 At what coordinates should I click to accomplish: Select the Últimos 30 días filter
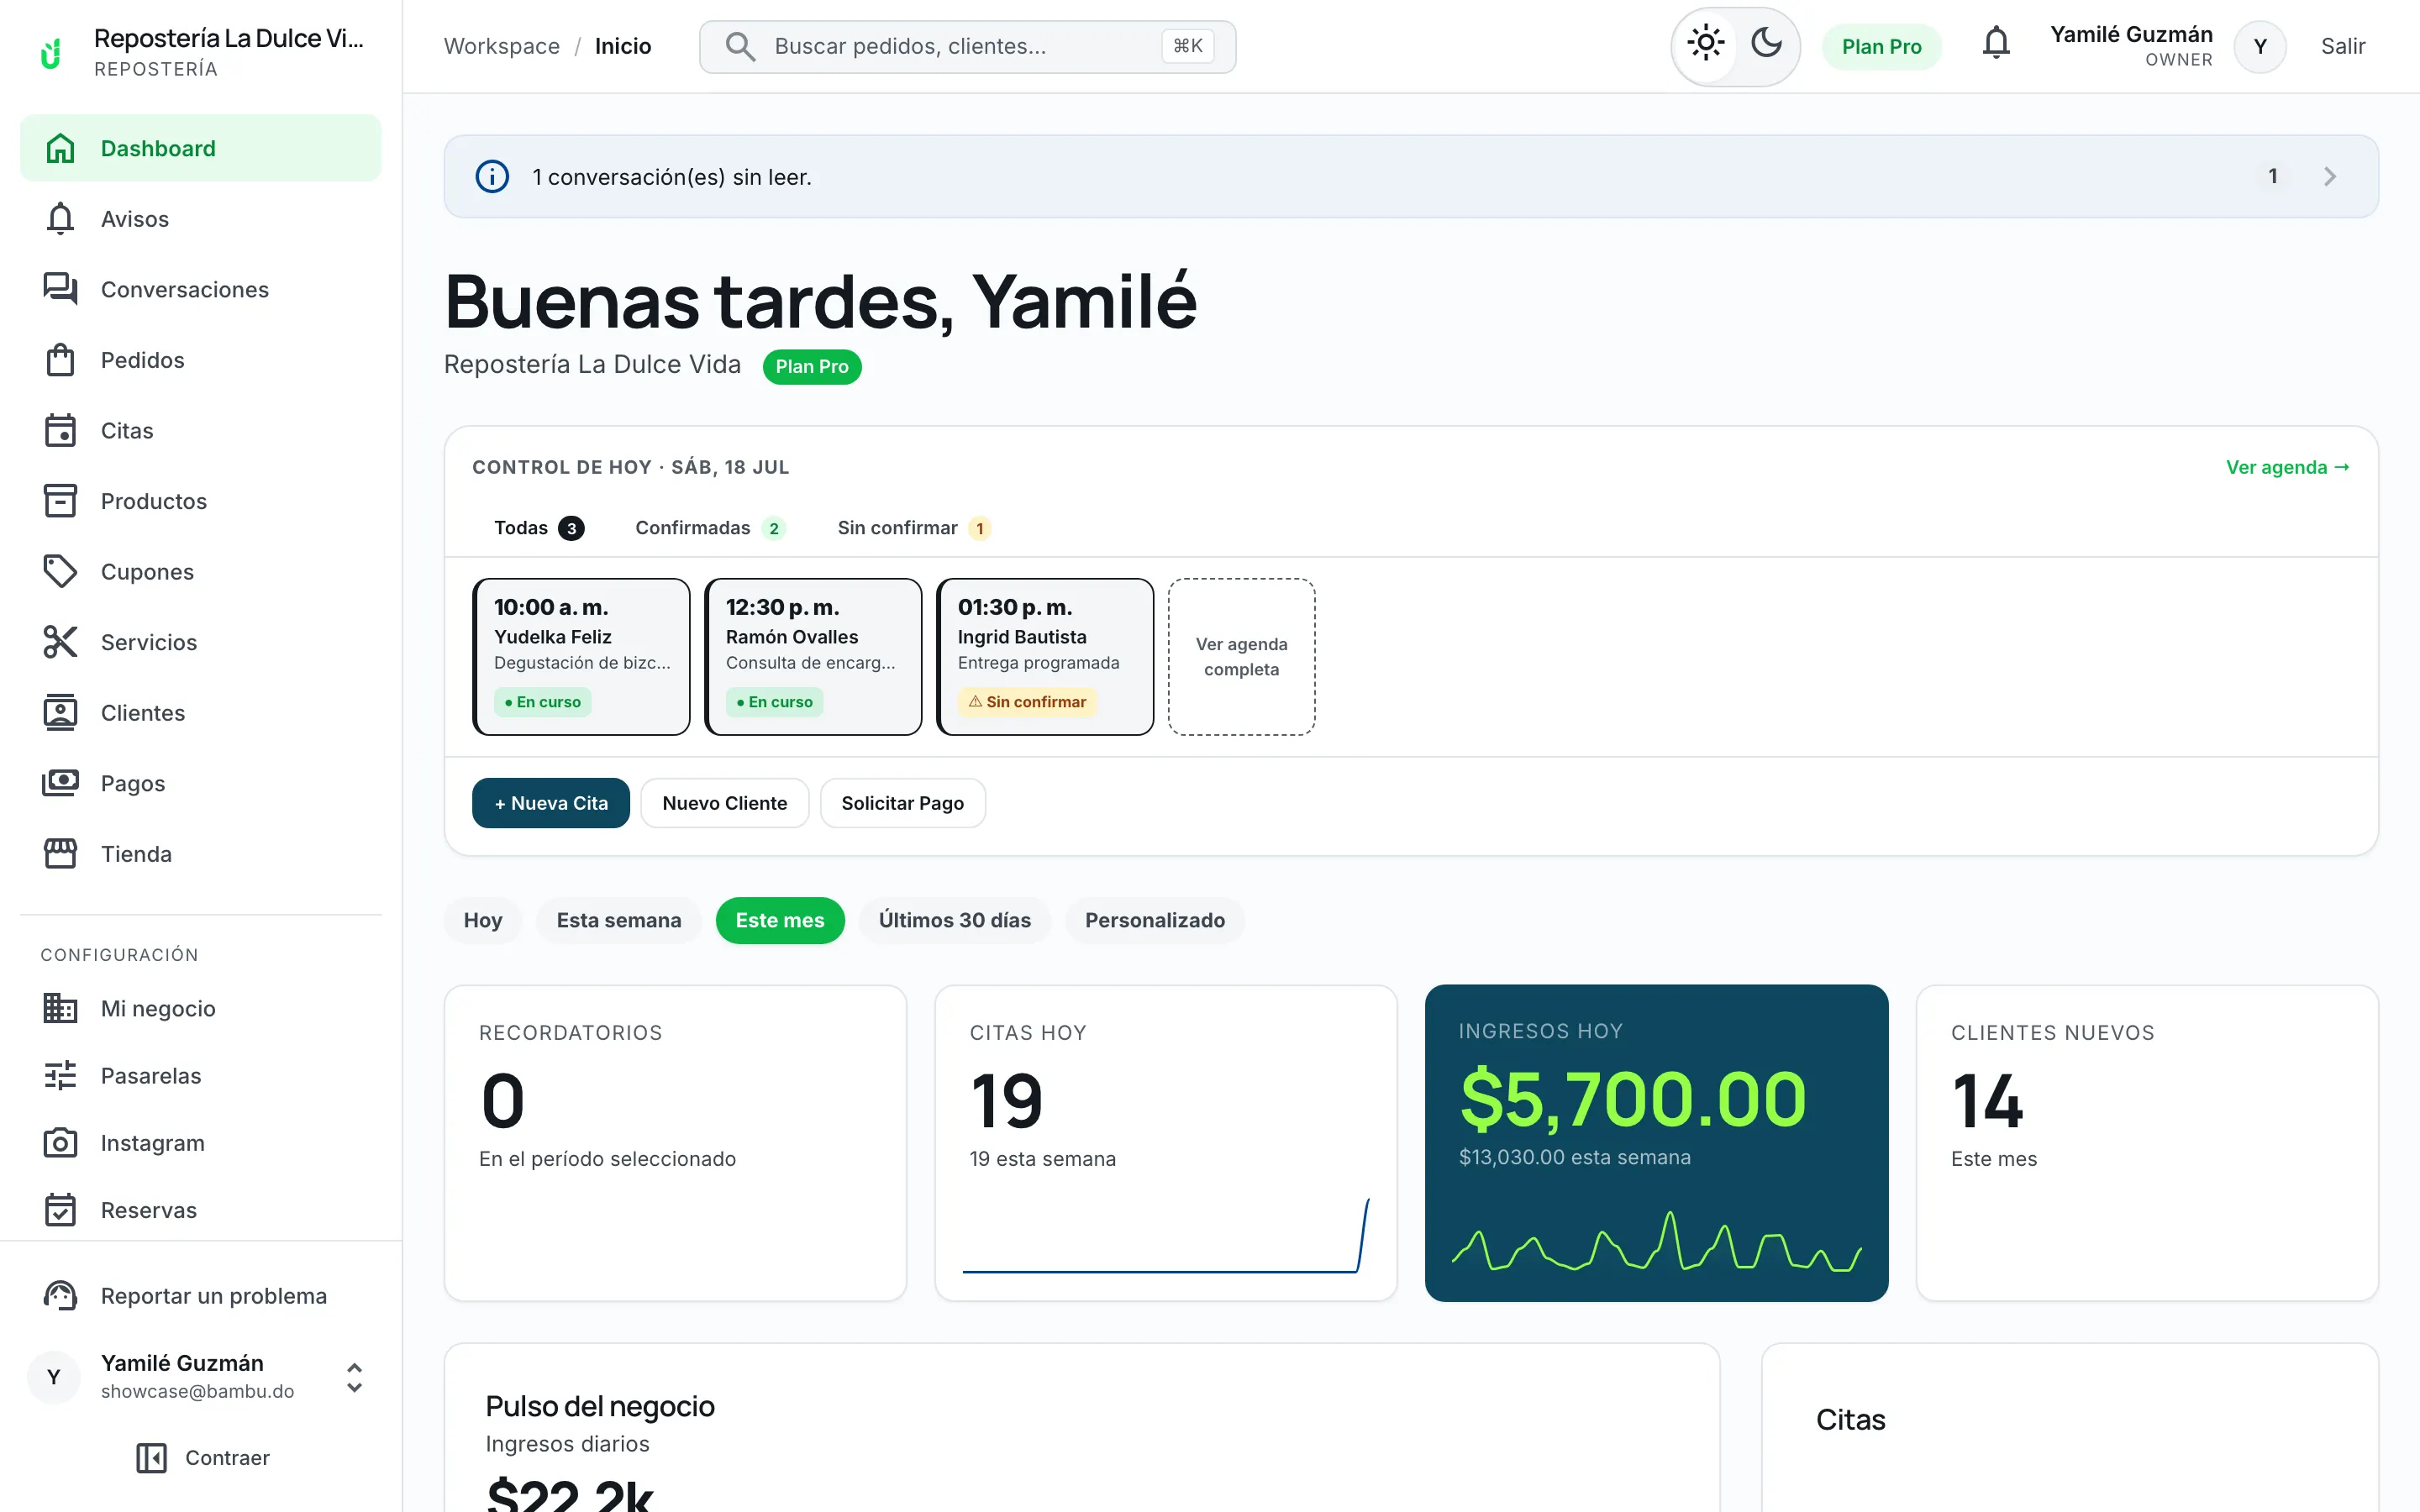tap(955, 920)
